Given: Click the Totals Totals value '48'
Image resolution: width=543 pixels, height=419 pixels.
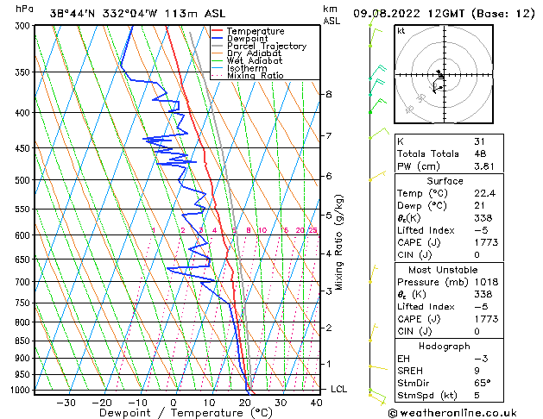Looking at the screenshot, I should point(480,153).
